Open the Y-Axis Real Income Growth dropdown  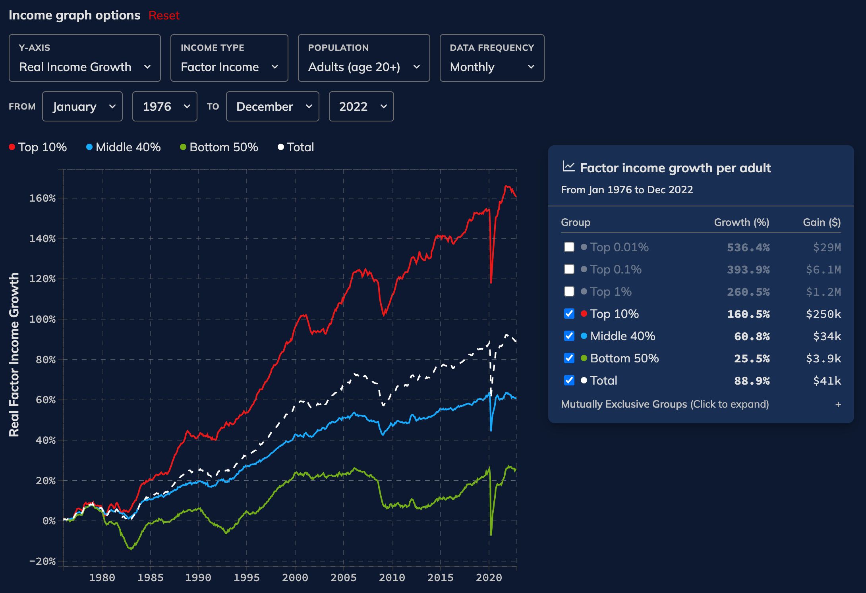point(85,58)
